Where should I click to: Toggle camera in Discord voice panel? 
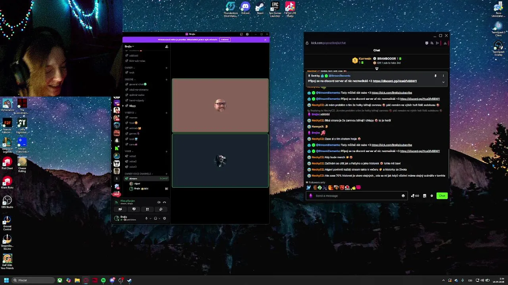pyautogui.click(x=120, y=209)
